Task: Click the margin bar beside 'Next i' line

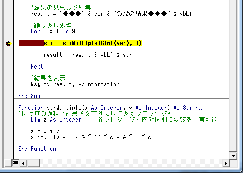Action: coord(9,66)
